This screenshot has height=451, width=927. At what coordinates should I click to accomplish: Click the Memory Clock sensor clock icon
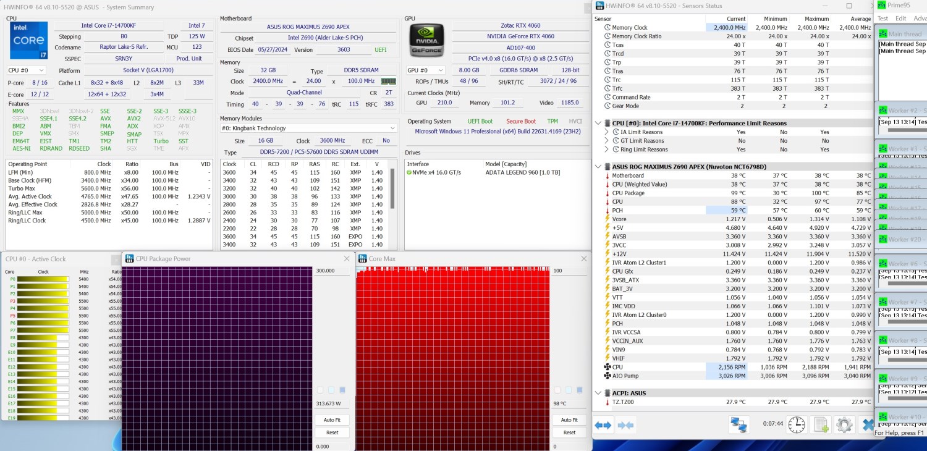click(607, 28)
